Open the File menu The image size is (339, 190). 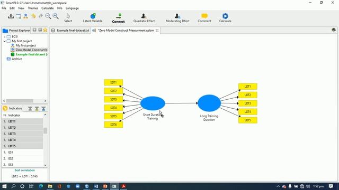click(x=4, y=8)
